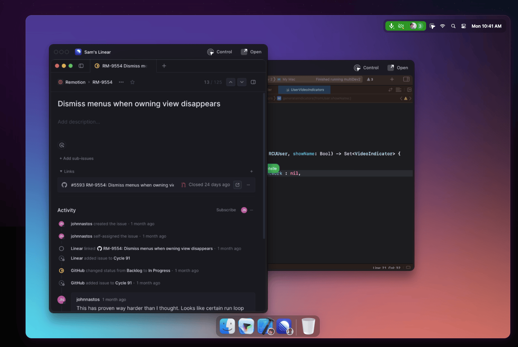Toggle the camera in the menu bar

401,26
